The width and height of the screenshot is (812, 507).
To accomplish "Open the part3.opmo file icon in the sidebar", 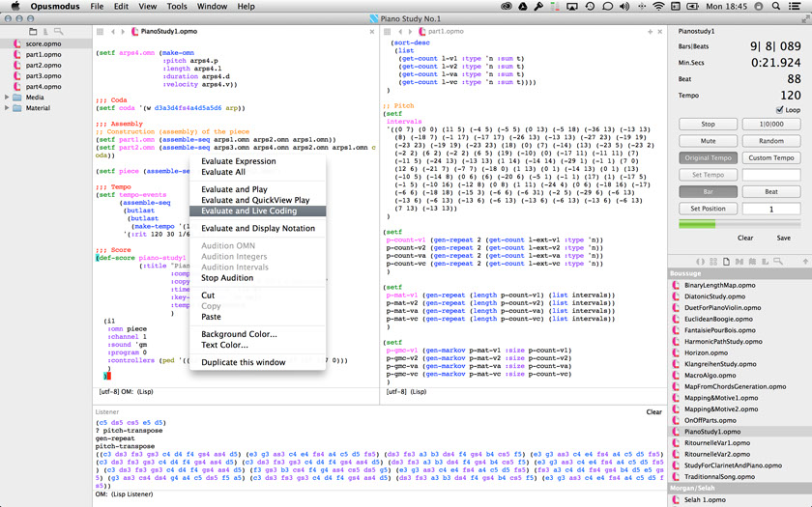I will click(17, 76).
